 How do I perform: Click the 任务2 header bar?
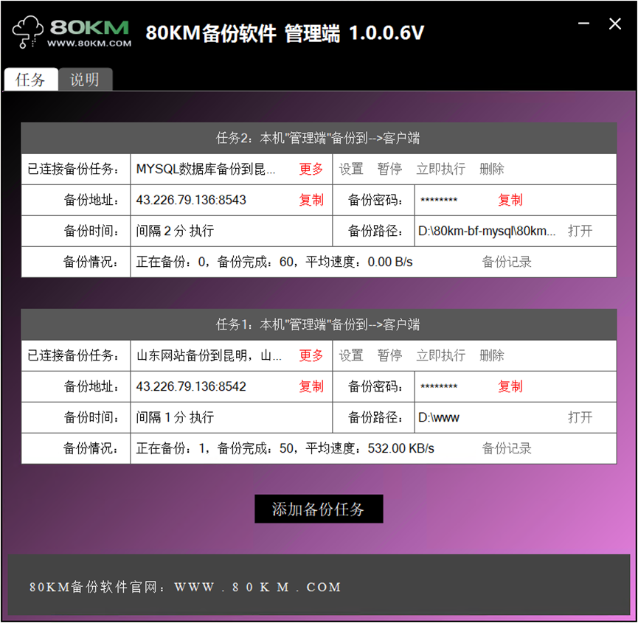click(x=319, y=139)
